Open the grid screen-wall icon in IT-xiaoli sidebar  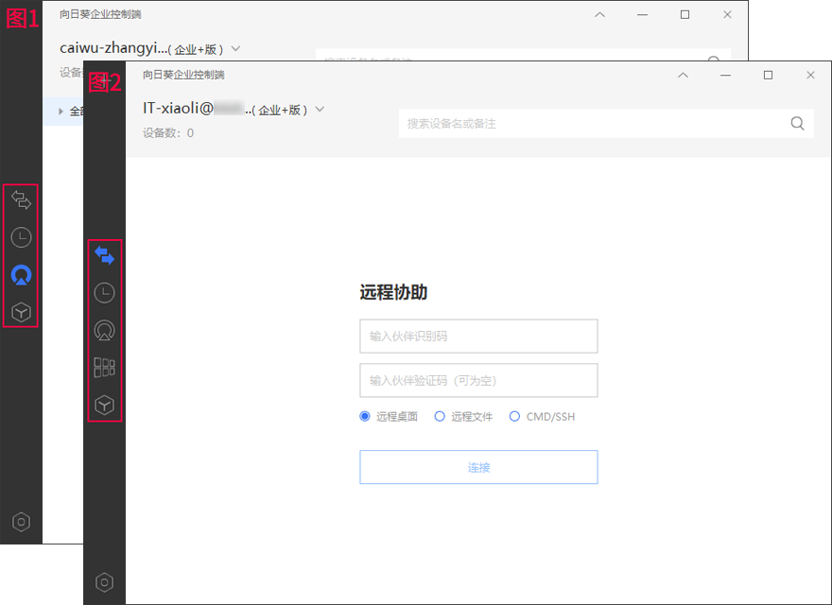pyautogui.click(x=104, y=368)
